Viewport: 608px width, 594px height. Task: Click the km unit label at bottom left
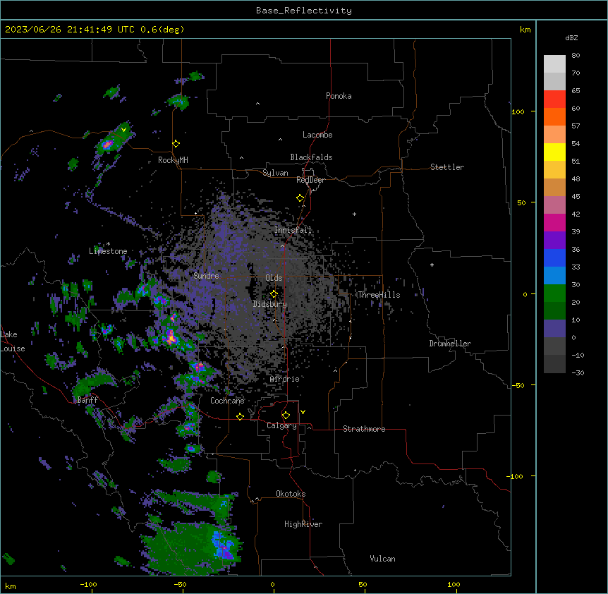tap(11, 586)
